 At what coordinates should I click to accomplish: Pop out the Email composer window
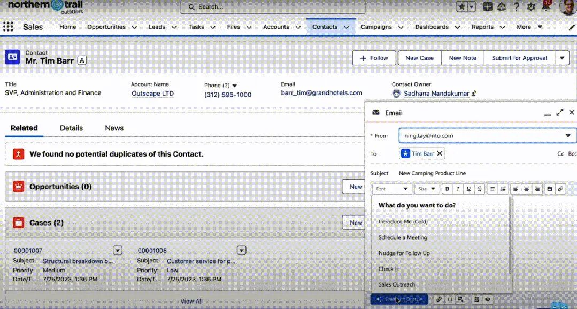pyautogui.click(x=560, y=113)
